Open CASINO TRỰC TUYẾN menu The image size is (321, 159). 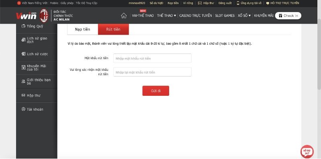click(x=196, y=16)
